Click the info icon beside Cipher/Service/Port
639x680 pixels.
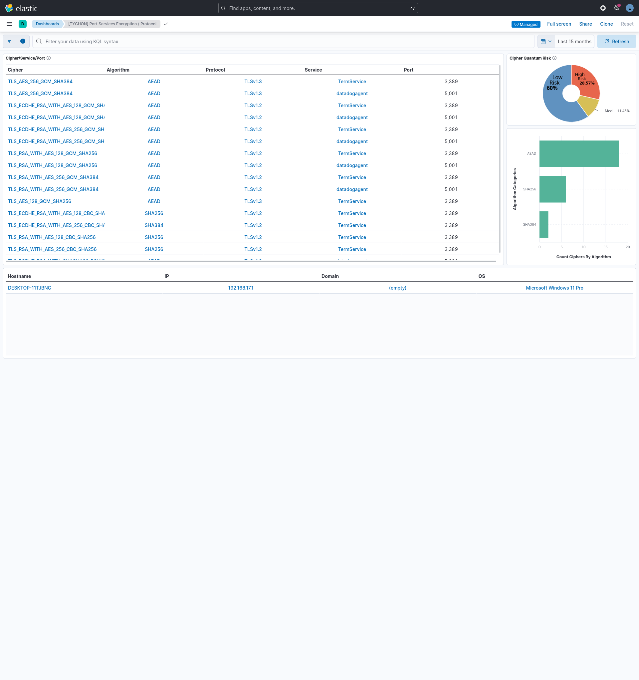[x=49, y=58]
